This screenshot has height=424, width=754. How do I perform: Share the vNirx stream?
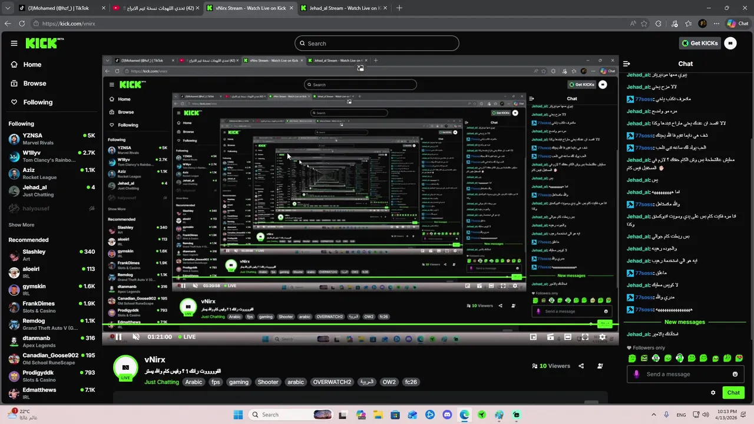[581, 366]
